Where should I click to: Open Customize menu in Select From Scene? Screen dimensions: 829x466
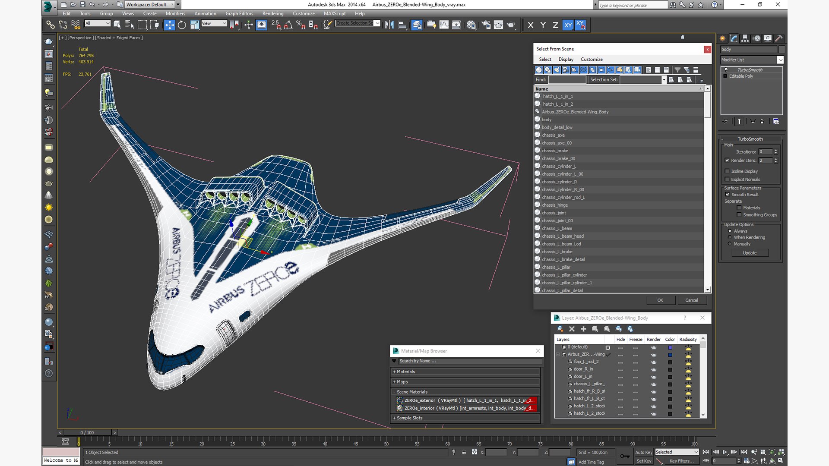592,59
